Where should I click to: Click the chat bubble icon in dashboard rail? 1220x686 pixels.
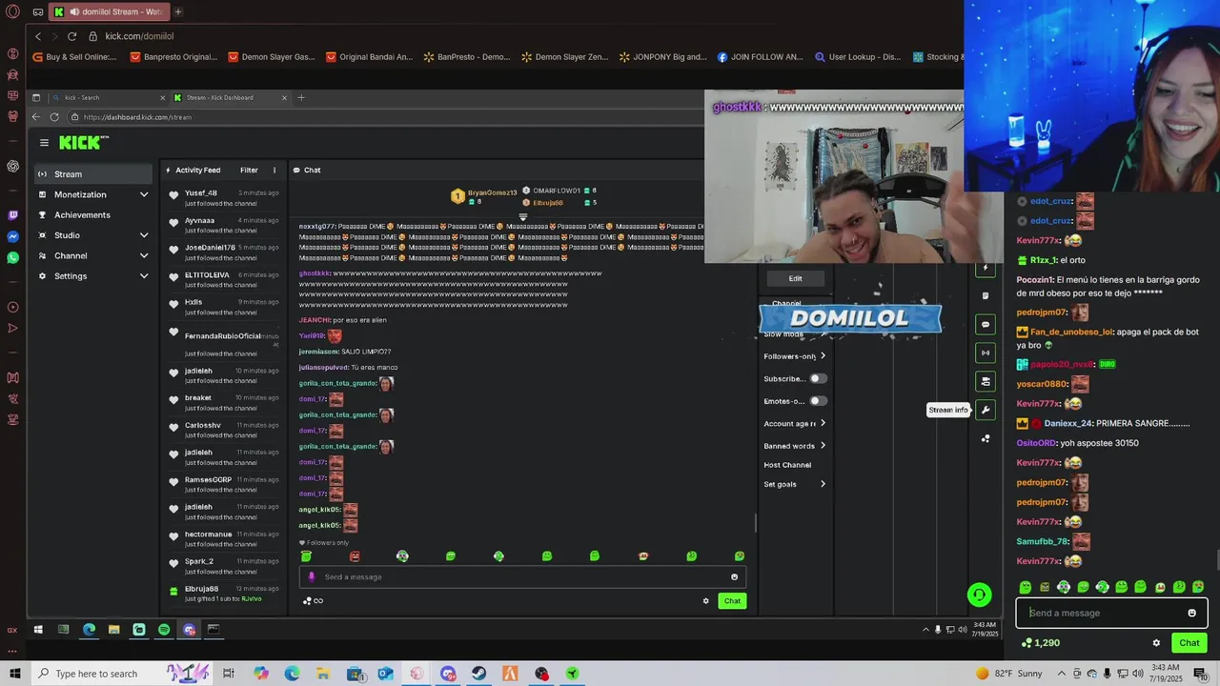(986, 325)
